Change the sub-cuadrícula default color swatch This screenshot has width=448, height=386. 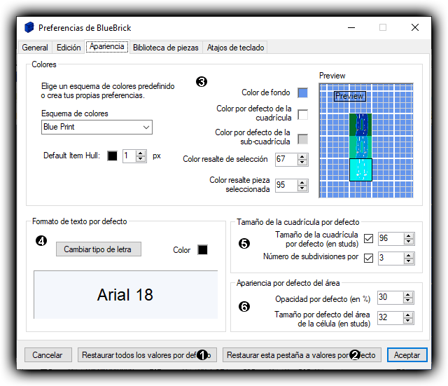pyautogui.click(x=302, y=139)
